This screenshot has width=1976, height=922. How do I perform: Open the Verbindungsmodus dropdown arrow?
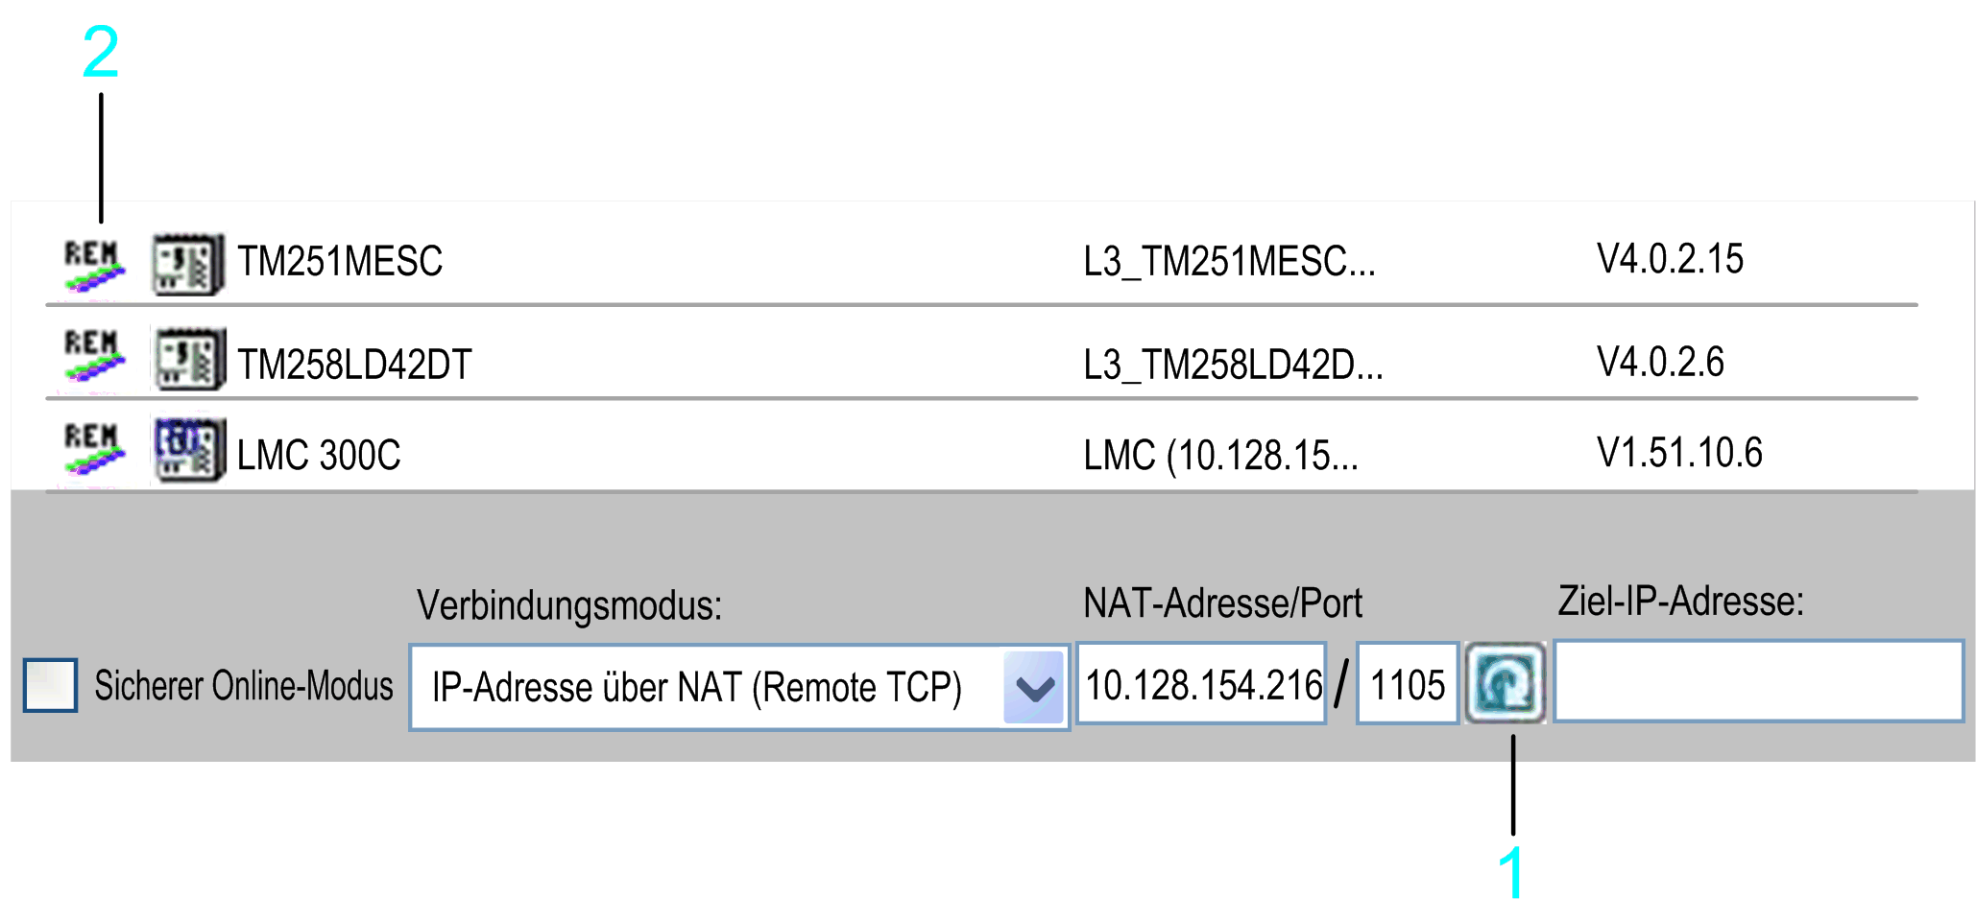coord(1034,687)
